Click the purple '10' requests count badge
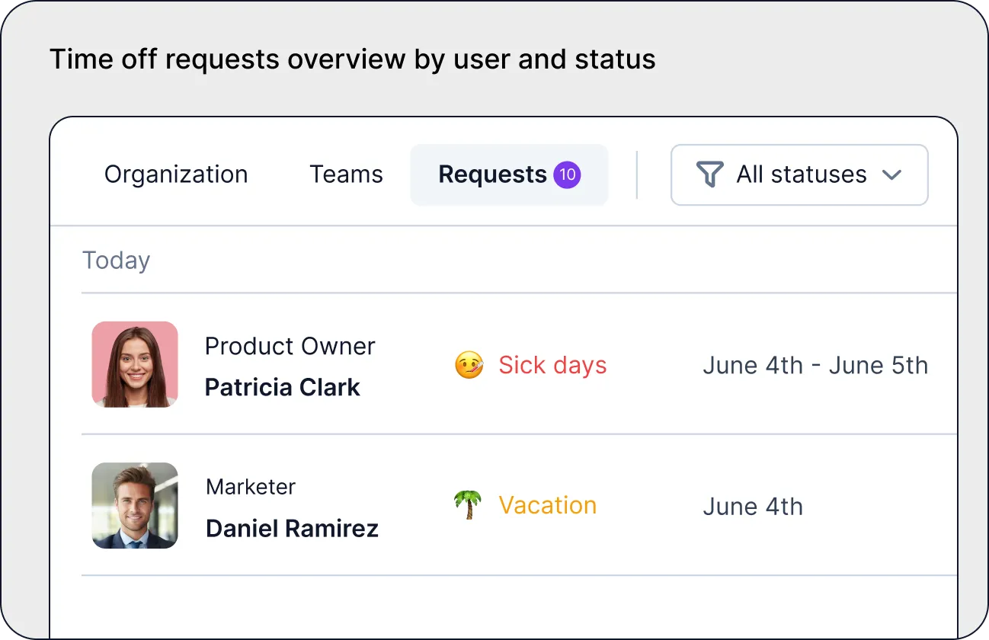Screen dimensions: 989x640 tap(567, 174)
